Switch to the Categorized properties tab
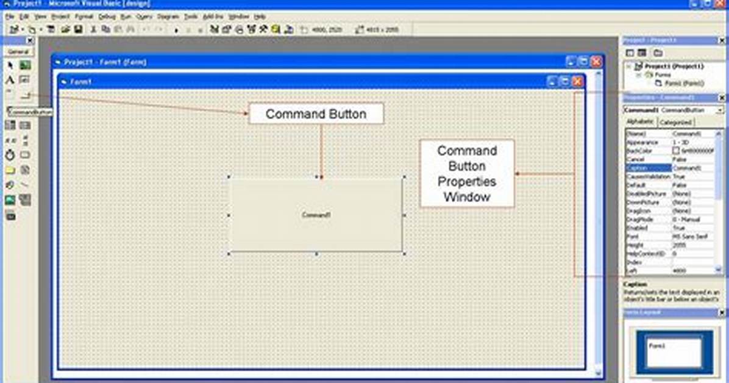 pos(675,123)
